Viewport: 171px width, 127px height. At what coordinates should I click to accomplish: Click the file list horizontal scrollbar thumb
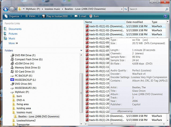[x=112, y=124]
